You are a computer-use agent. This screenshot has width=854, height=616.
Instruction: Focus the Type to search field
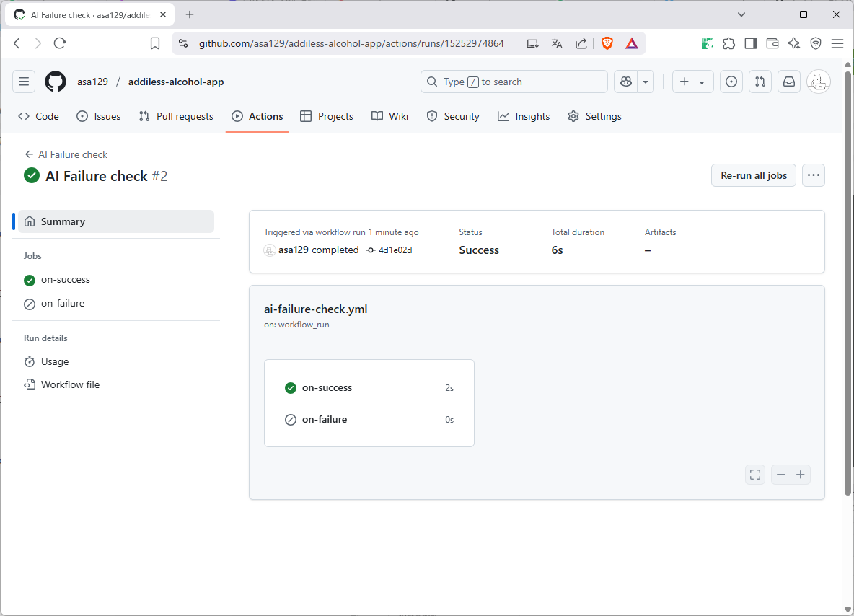click(x=514, y=82)
